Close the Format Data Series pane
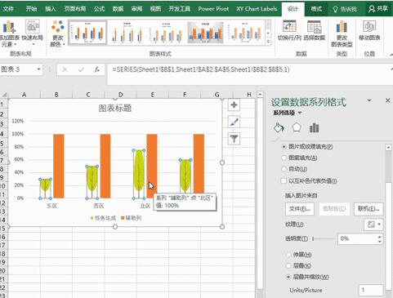 point(388,100)
